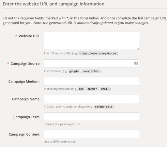167x147 pixels.
Task: Click the Campaign Content input field
Action: click(x=92, y=134)
